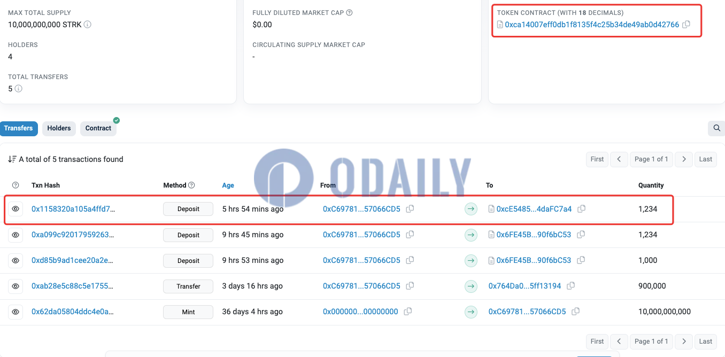The image size is (725, 357).
Task: Go to First page in bottom pagination
Action: coord(597,341)
